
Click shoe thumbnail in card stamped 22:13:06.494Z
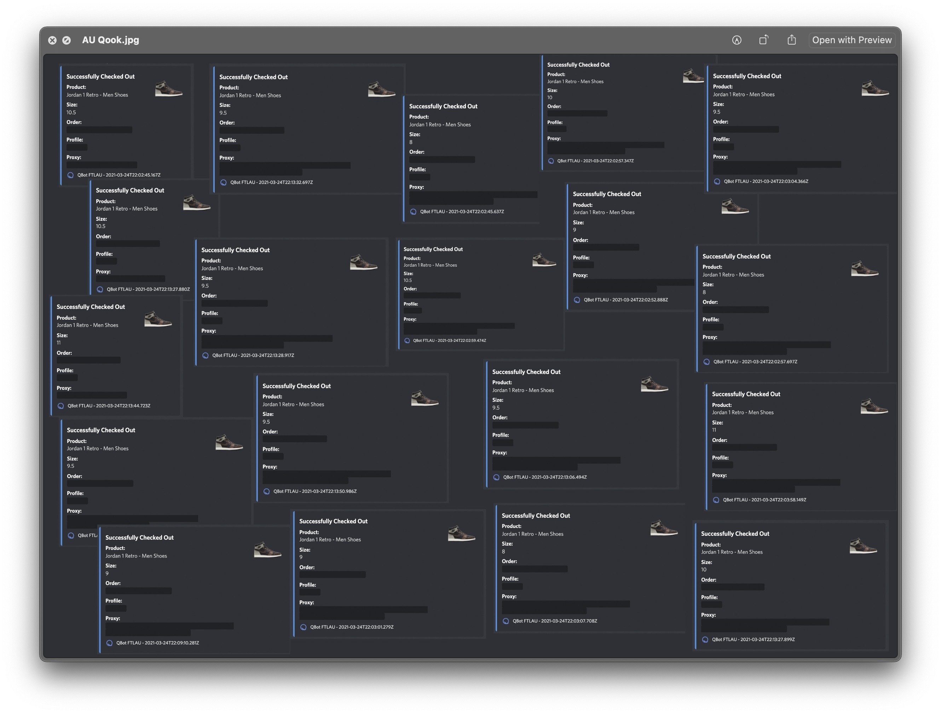(654, 384)
